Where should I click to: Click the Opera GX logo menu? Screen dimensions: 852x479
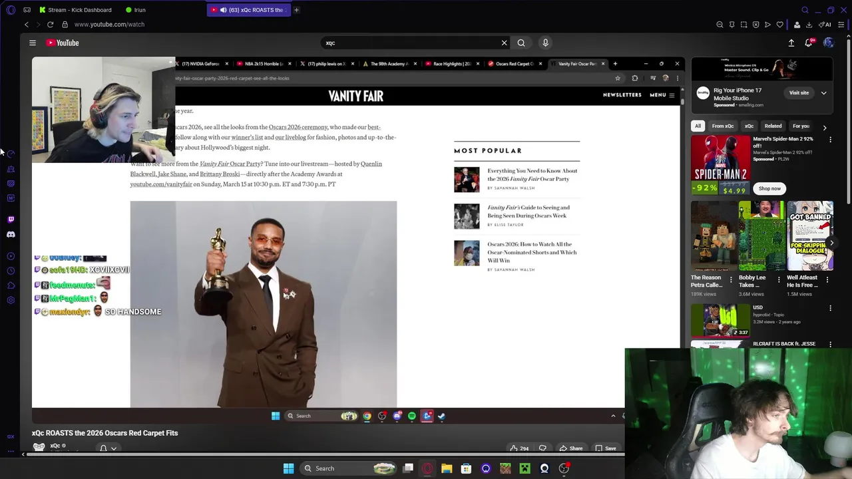tap(10, 10)
